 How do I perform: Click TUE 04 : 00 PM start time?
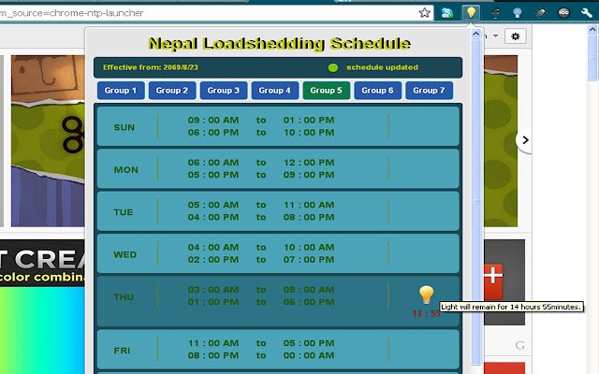click(213, 217)
